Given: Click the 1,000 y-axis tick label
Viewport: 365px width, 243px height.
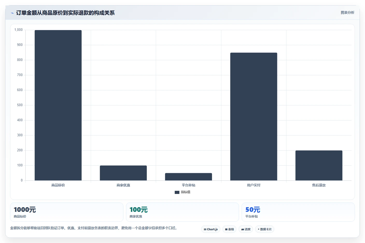Looking at the screenshot, I should click(x=18, y=30).
